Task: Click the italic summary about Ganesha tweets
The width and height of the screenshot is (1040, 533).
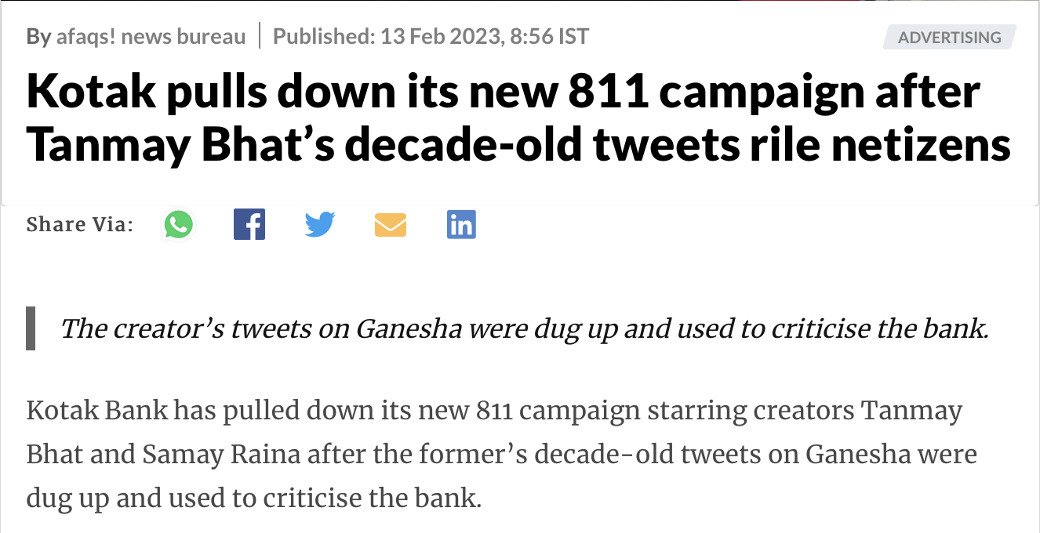Action: 524,328
